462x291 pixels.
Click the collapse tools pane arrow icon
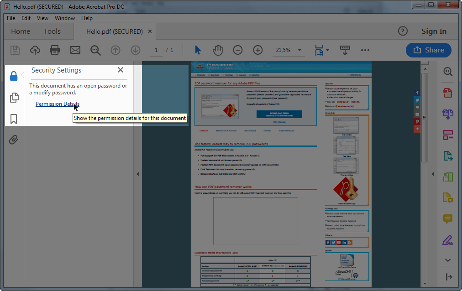449,277
